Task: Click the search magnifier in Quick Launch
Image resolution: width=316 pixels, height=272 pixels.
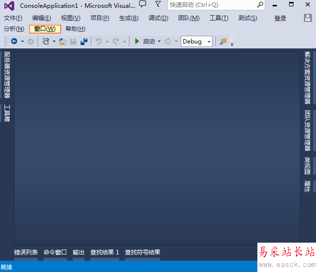Action: click(x=260, y=4)
